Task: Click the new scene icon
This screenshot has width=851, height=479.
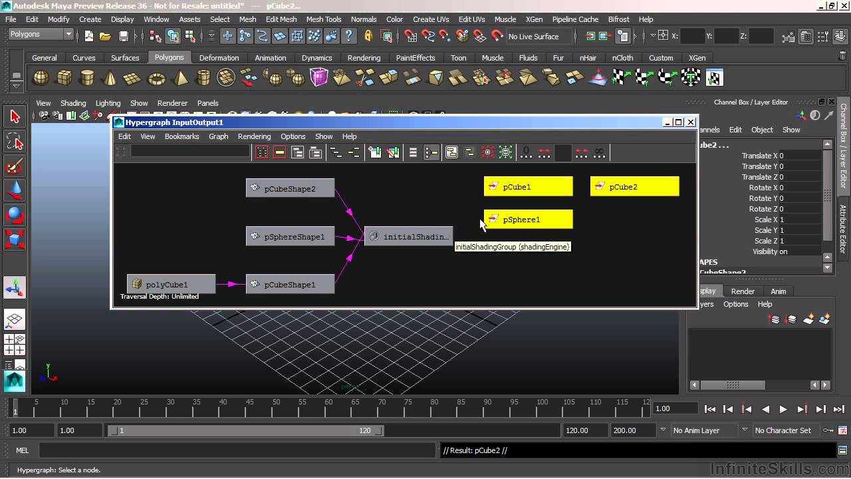Action: (x=88, y=36)
